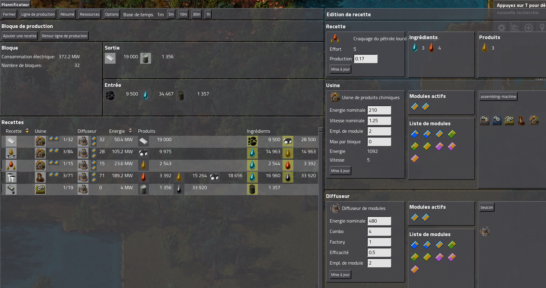546x288 pixels.
Task: Click the iron plate icon under Sortie
Action: coord(110,58)
